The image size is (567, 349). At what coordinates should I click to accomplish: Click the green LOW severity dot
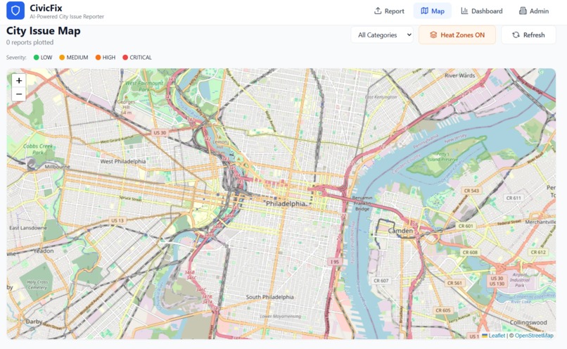coord(36,57)
